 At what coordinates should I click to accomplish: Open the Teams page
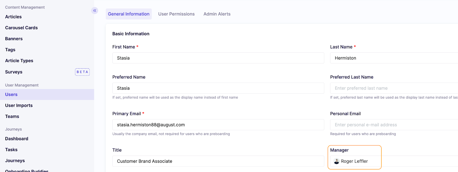pos(12,116)
